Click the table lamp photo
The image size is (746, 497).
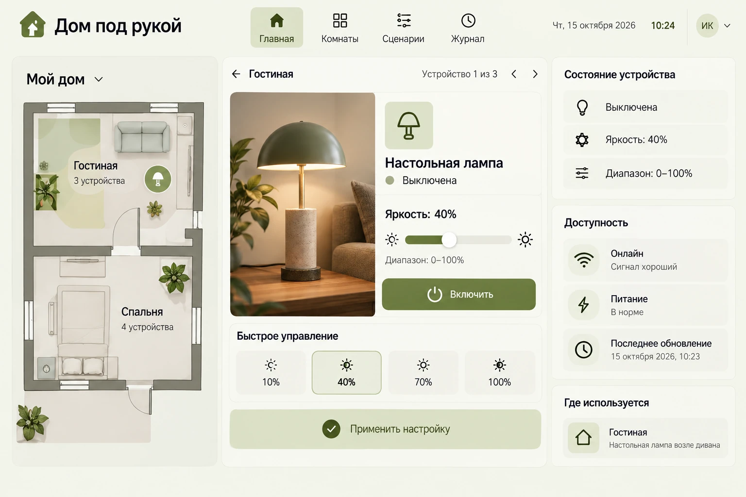pyautogui.click(x=303, y=204)
